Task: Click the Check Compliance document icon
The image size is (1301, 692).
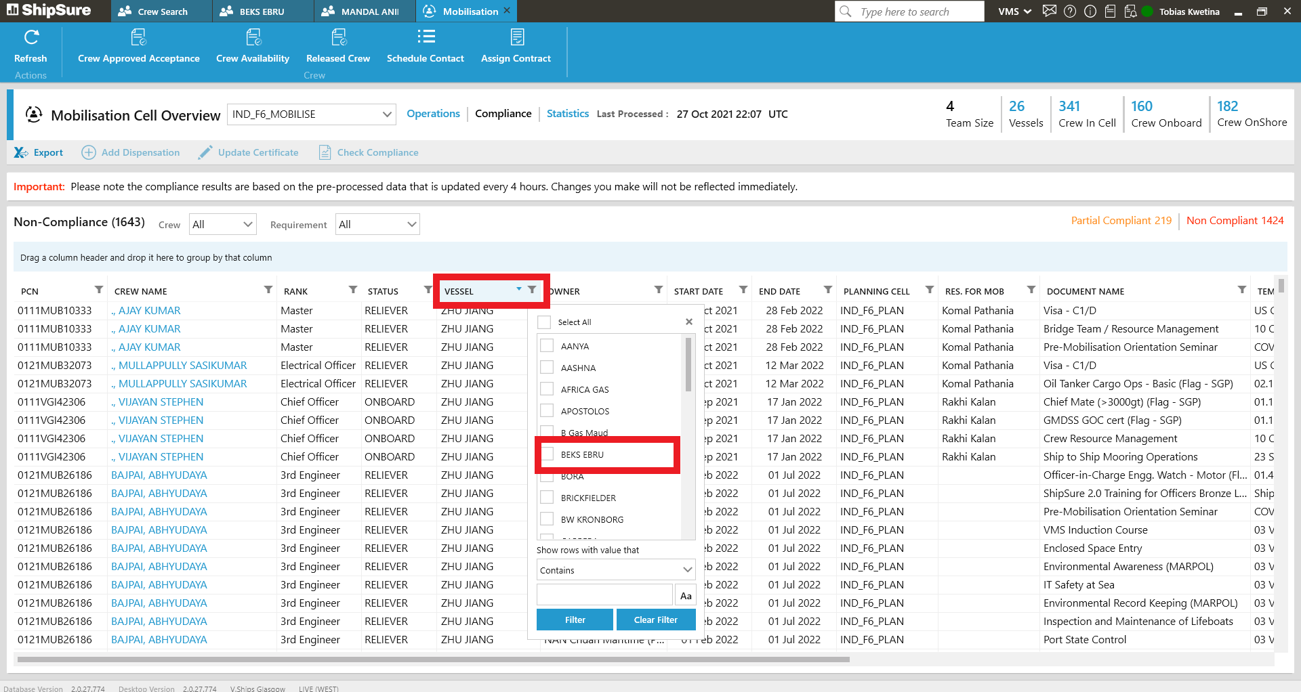Action: (x=325, y=153)
